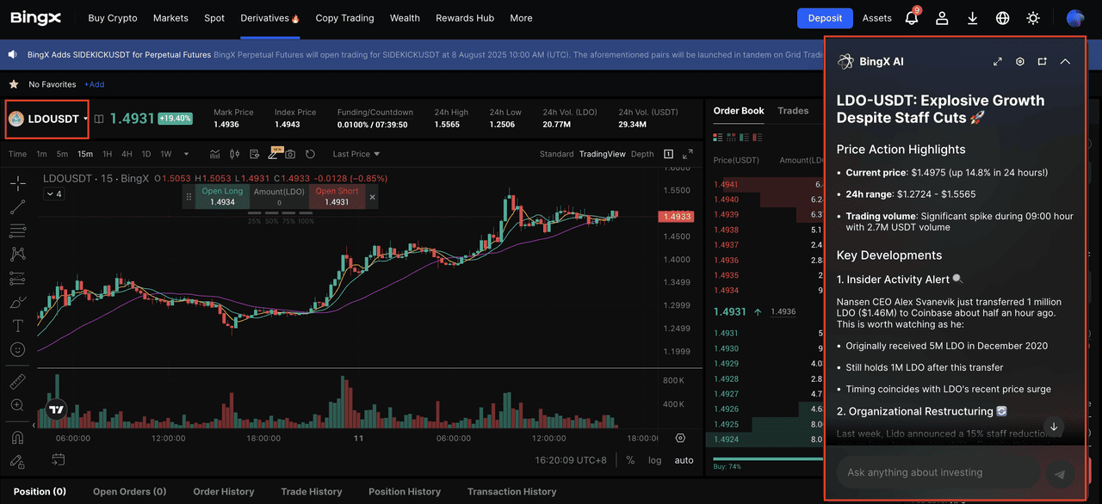Image resolution: width=1102 pixels, height=504 pixels.
Task: Toggle the log scale button
Action: tap(655, 460)
